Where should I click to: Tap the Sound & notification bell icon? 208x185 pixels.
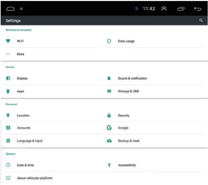pos(109,78)
